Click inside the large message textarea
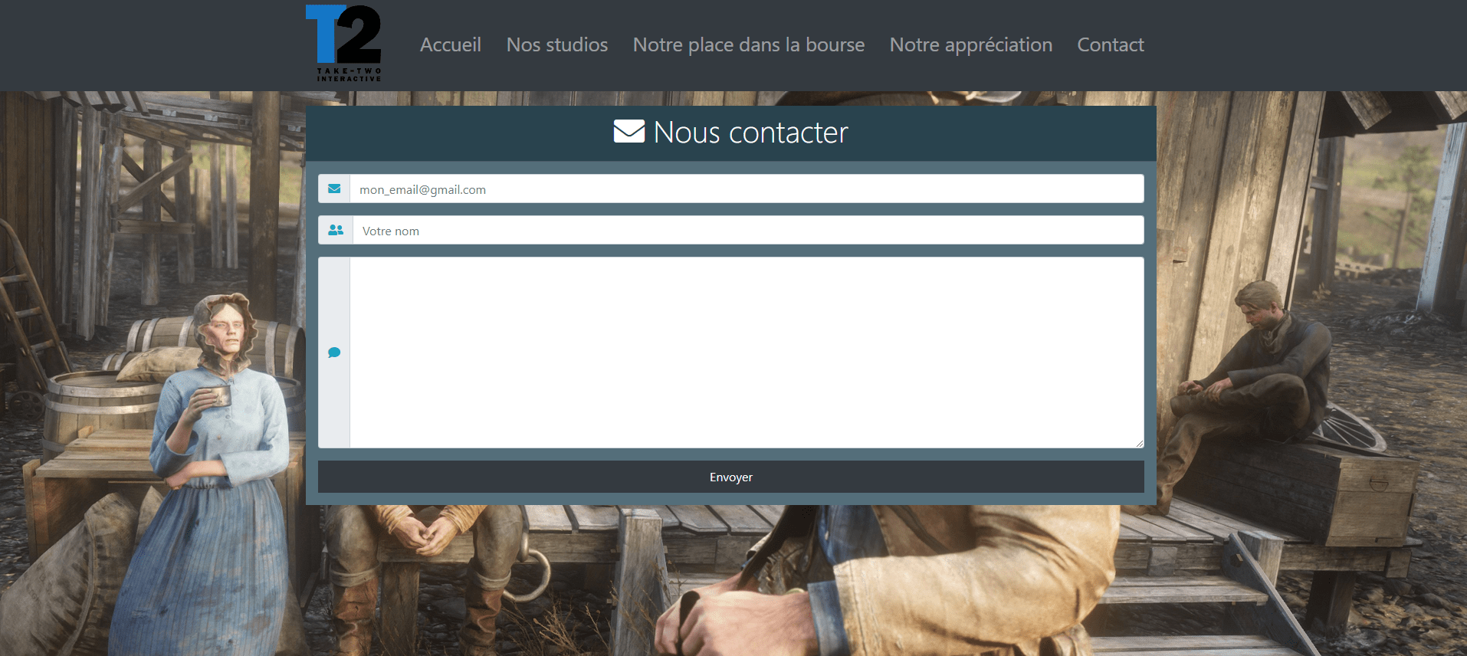This screenshot has height=656, width=1467. (x=747, y=353)
